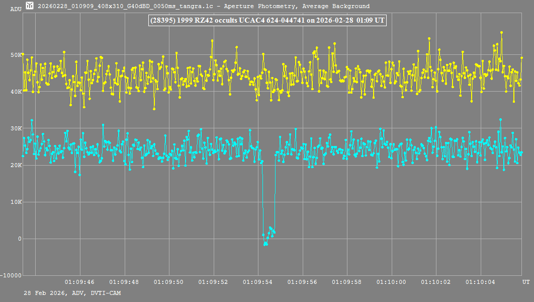Click the highest yellow peak data point
534x302 pixels.
coord(501,32)
